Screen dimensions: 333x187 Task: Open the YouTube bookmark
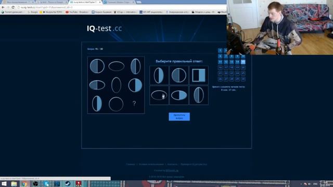[x=78, y=12]
